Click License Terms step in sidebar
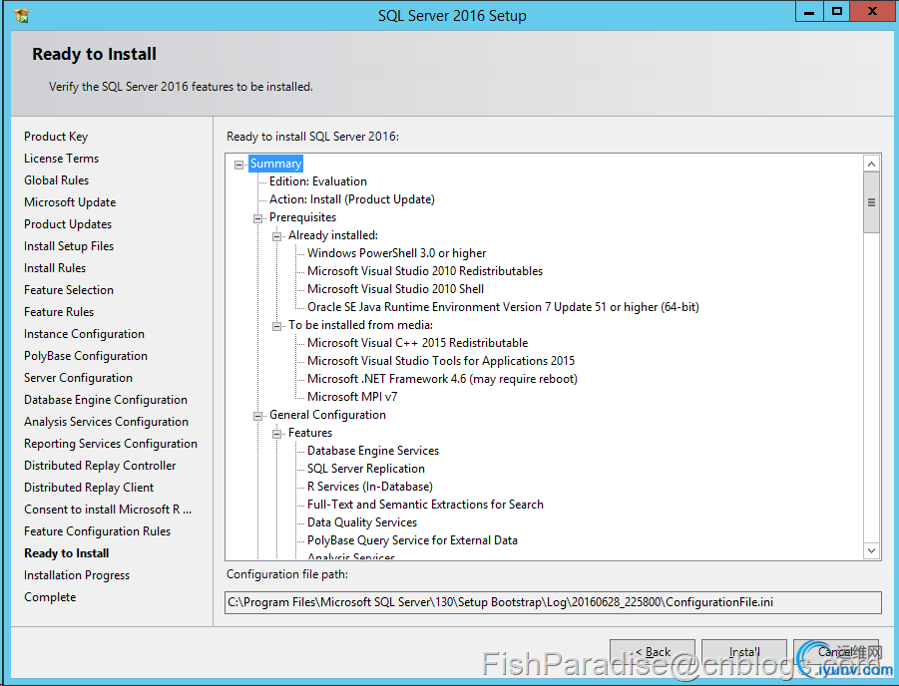The image size is (899, 686). [x=61, y=159]
